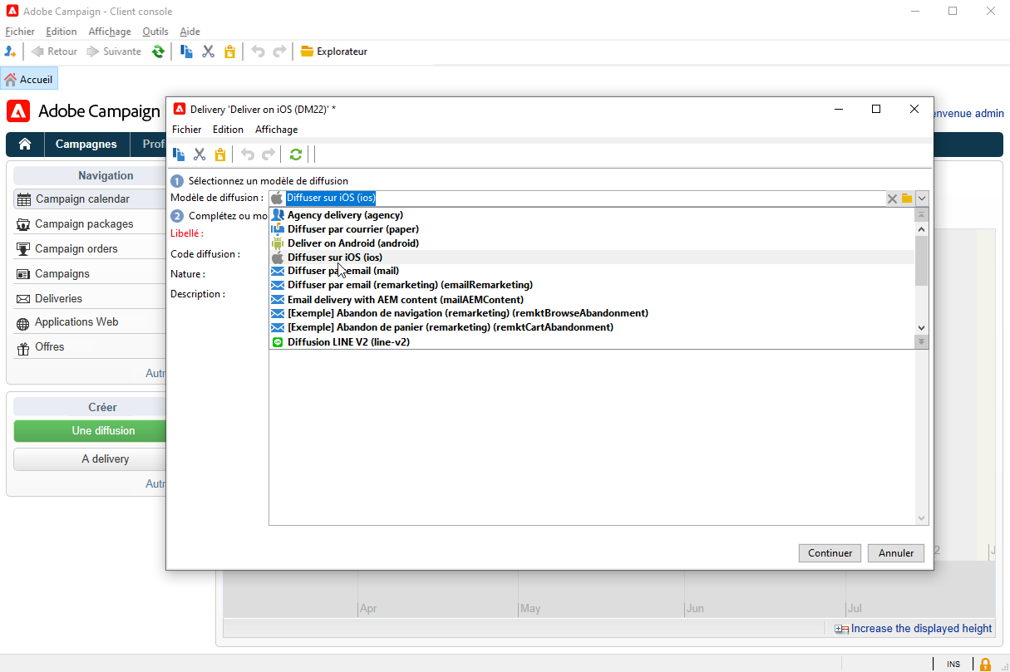This screenshot has height=672, width=1010.
Task: Select Diffusion LINE V2 (line-v2) template
Action: pos(591,341)
